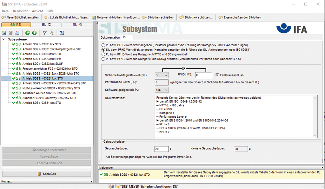Toggle the Fehlerausschluss checkbox

[217, 75]
